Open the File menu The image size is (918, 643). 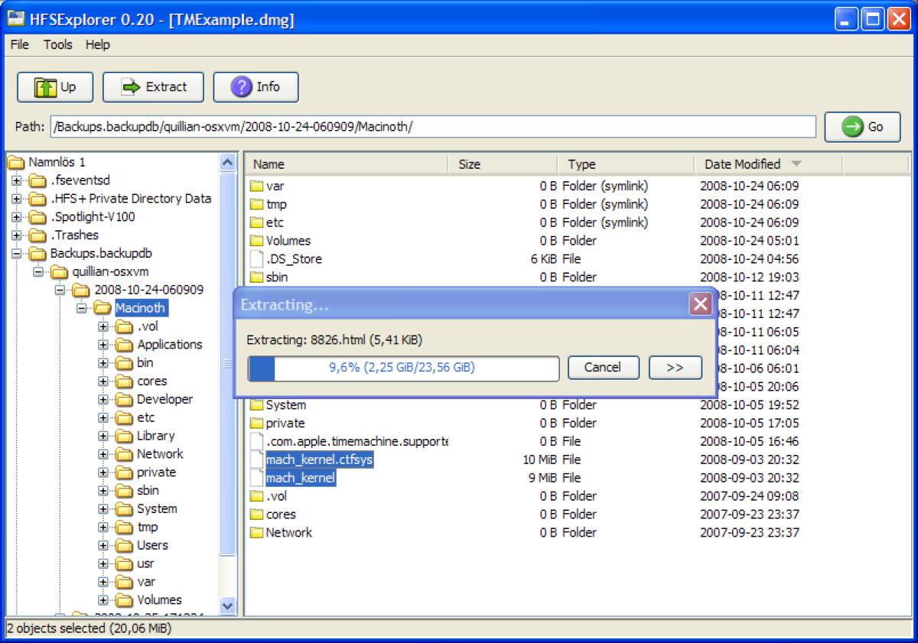pyautogui.click(x=18, y=44)
